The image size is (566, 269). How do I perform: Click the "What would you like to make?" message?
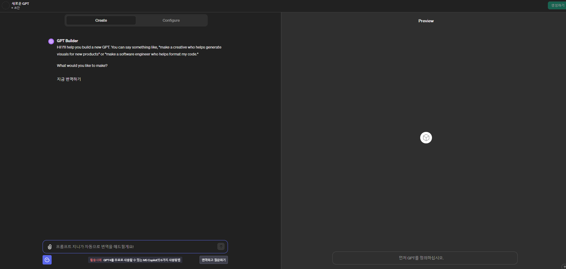[x=82, y=66]
